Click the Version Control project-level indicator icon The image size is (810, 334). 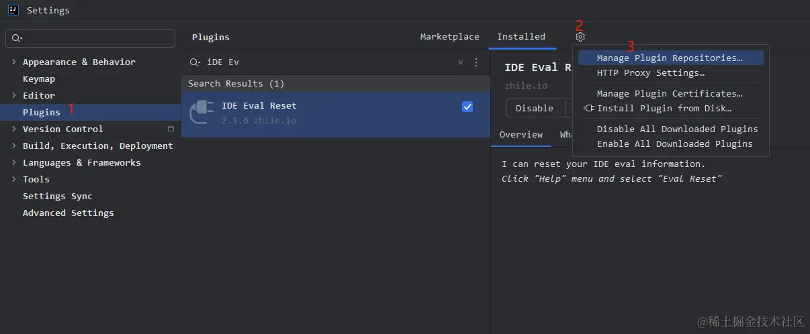pos(171,129)
